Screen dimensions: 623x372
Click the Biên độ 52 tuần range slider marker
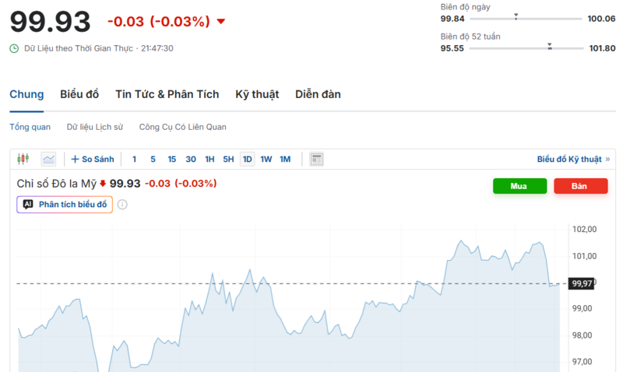pyautogui.click(x=550, y=47)
